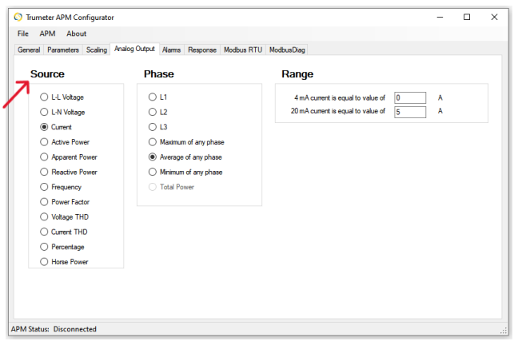Choose Minimum of any phase
The image size is (518, 345).
click(x=185, y=172)
